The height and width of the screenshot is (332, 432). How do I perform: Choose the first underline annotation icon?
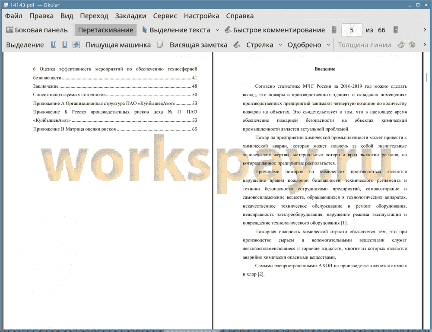click(53, 44)
